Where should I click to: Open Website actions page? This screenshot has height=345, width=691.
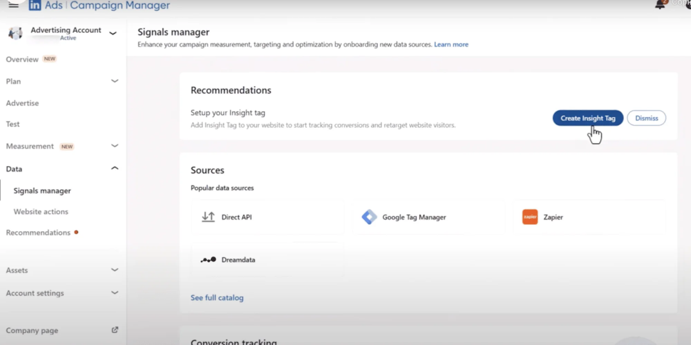pos(41,212)
